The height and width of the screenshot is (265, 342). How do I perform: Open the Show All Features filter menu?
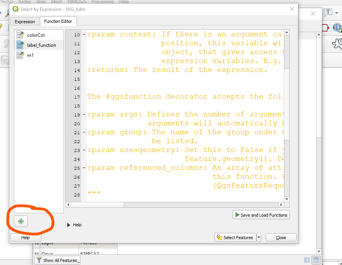[57, 260]
